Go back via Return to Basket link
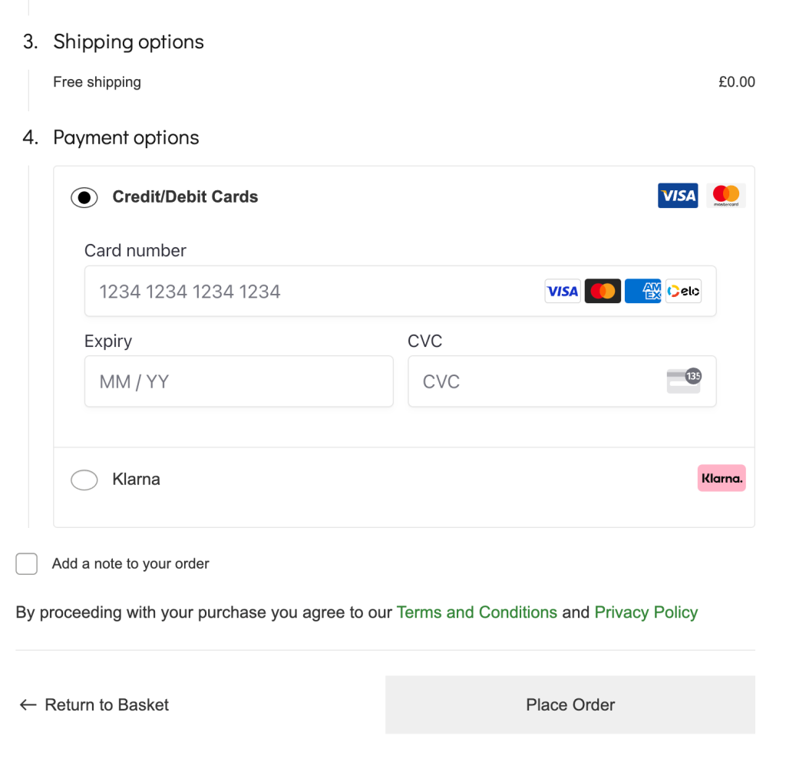The height and width of the screenshot is (762, 786). click(x=94, y=705)
